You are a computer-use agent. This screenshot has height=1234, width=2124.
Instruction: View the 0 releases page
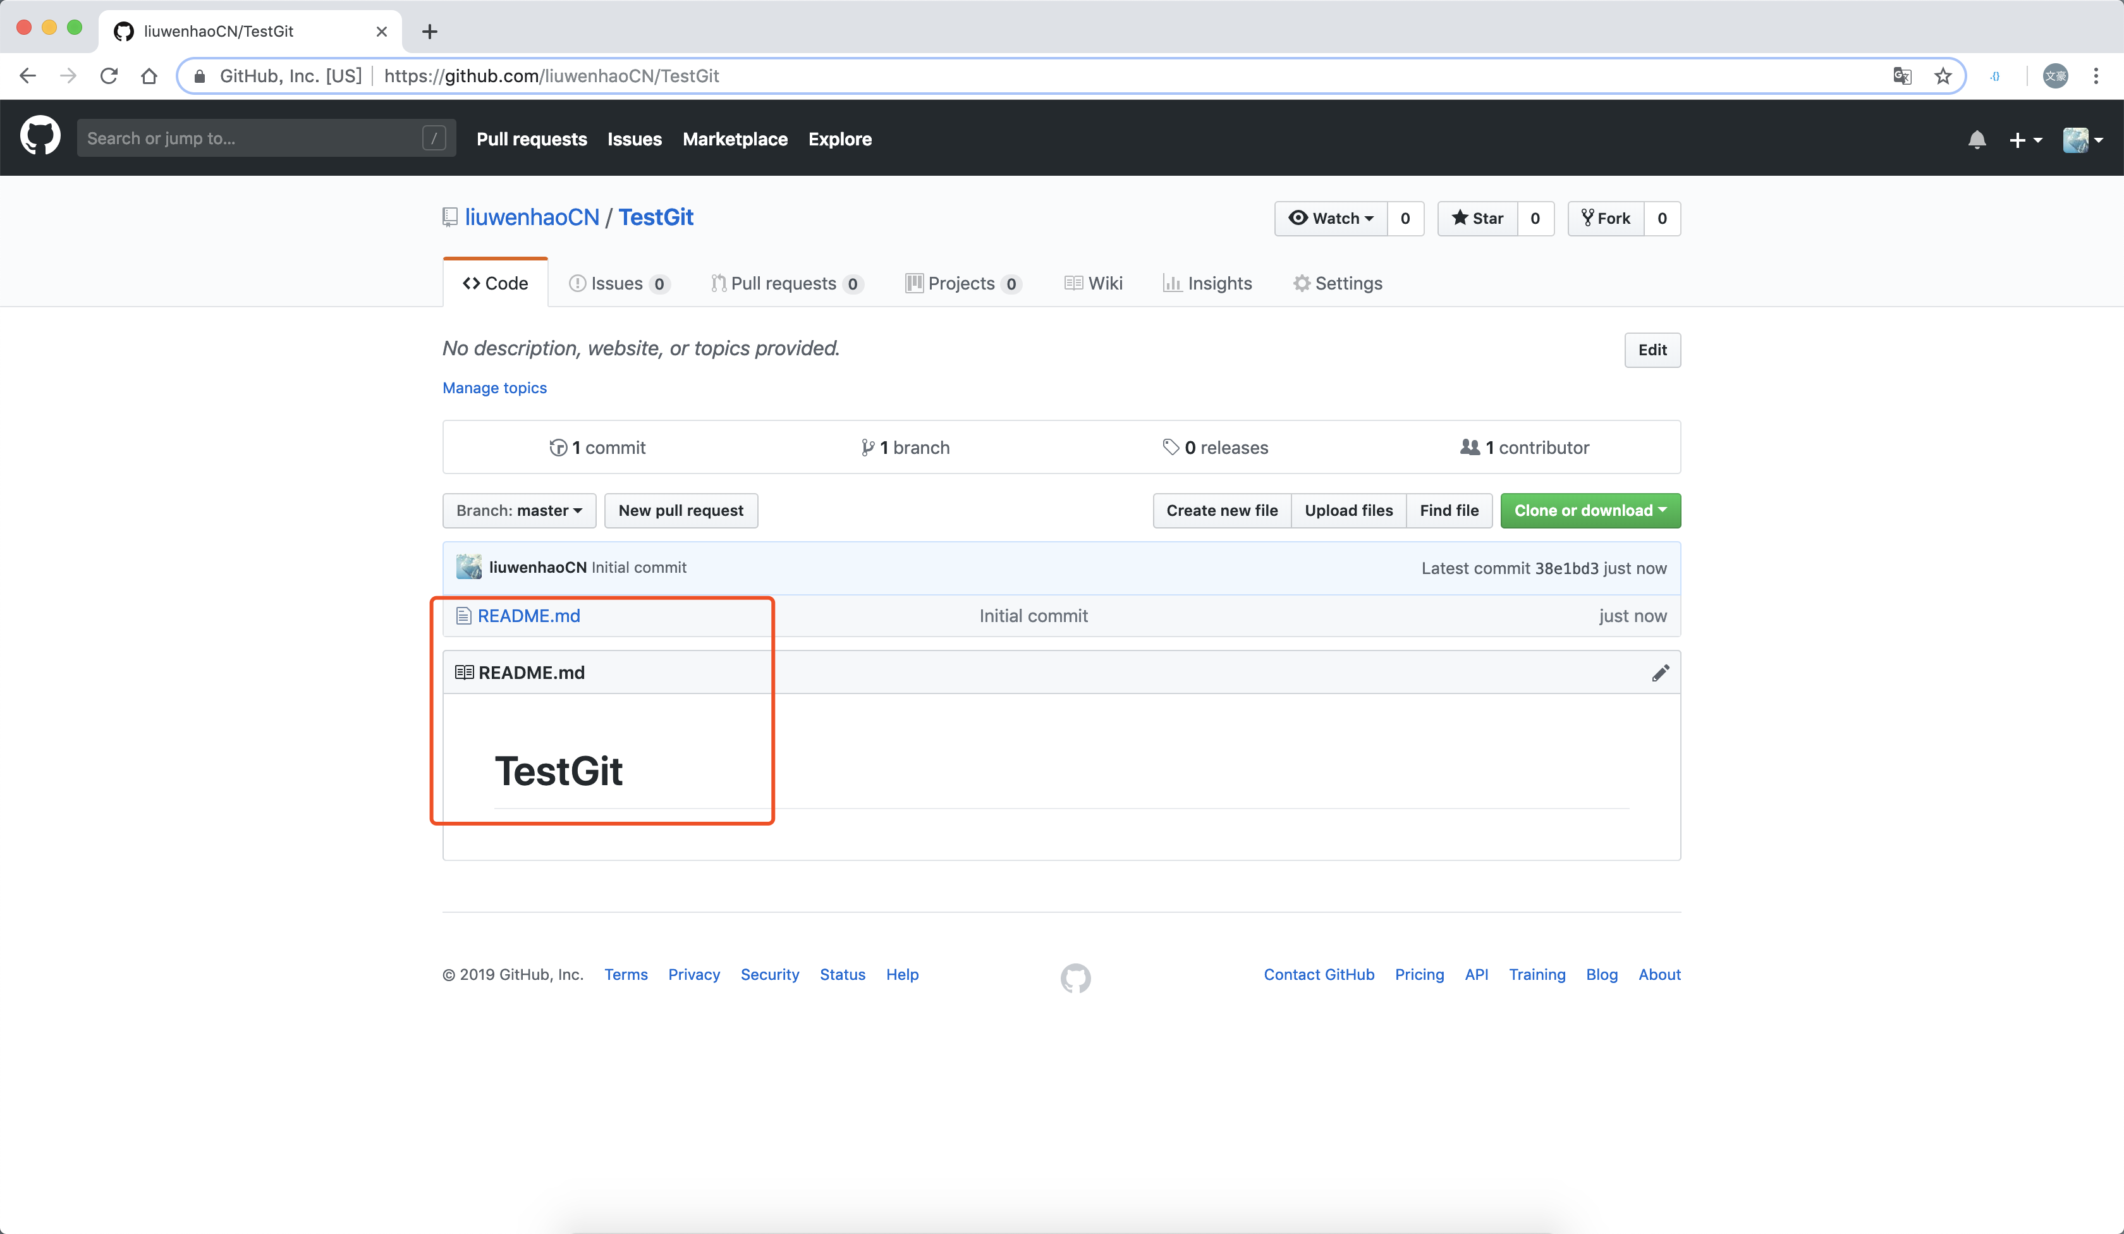(1216, 448)
